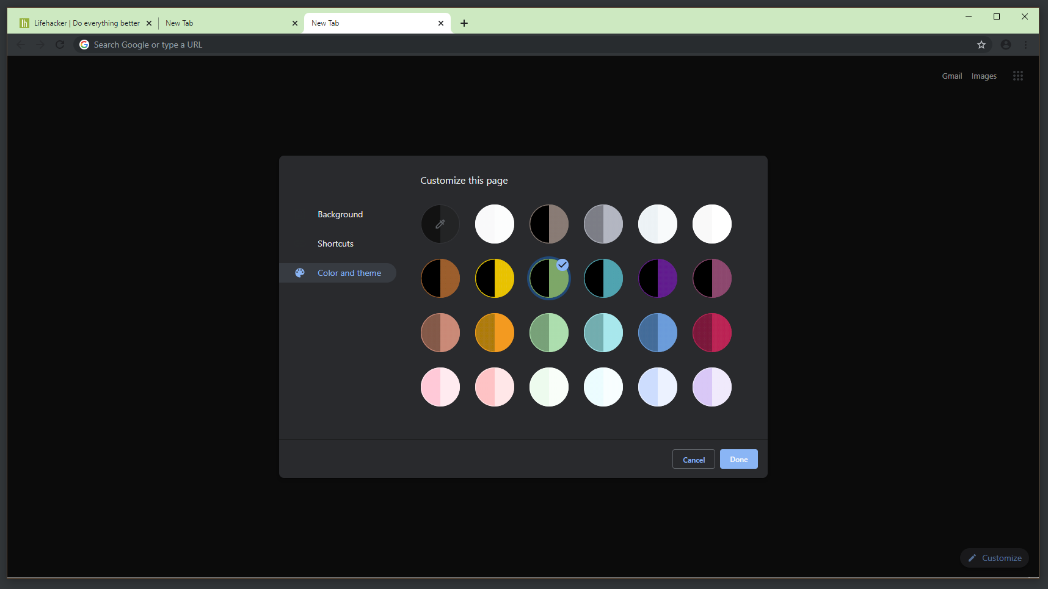Choose the black and mauve theme swatch
Screen dimensions: 1048x589
click(x=712, y=278)
